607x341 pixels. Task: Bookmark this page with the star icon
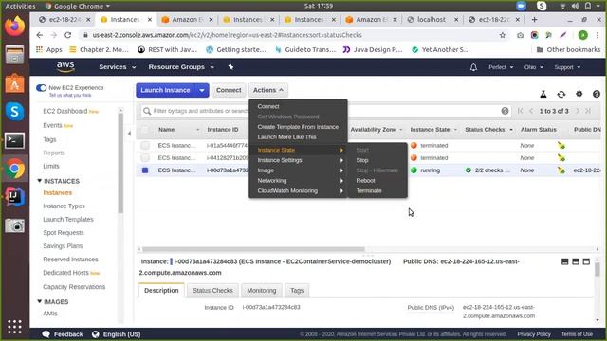pos(503,35)
